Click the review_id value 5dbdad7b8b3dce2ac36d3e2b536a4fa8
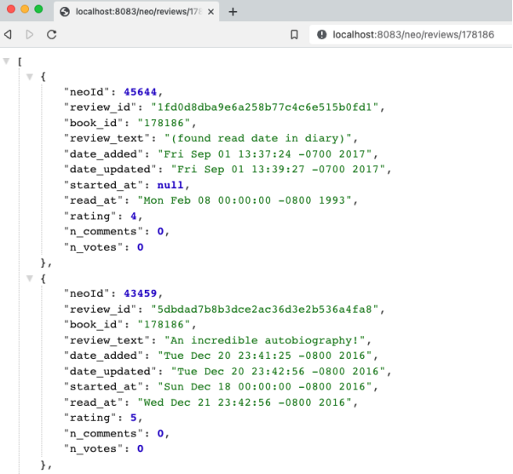 (x=265, y=309)
